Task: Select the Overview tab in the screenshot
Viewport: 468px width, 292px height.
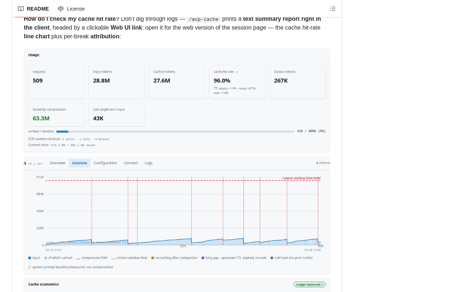Action: [57, 163]
